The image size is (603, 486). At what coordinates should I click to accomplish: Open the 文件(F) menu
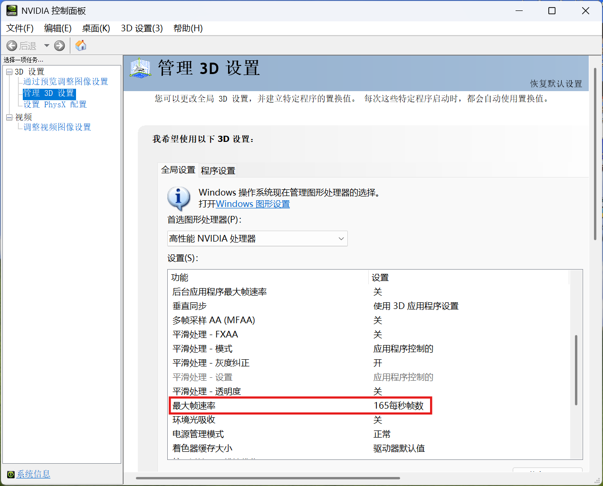(20, 28)
